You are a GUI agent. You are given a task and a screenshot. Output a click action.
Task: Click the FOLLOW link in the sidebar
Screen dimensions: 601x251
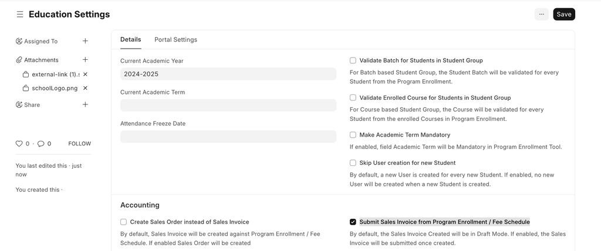(79, 144)
